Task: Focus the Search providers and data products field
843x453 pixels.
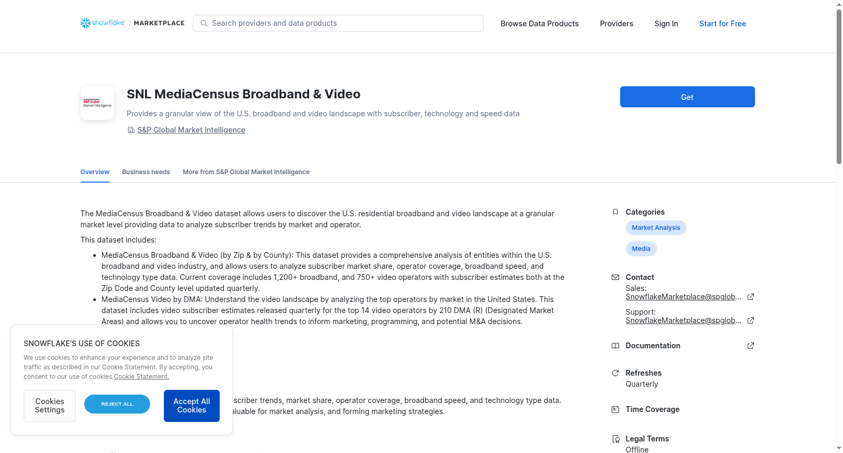Action: (x=338, y=23)
